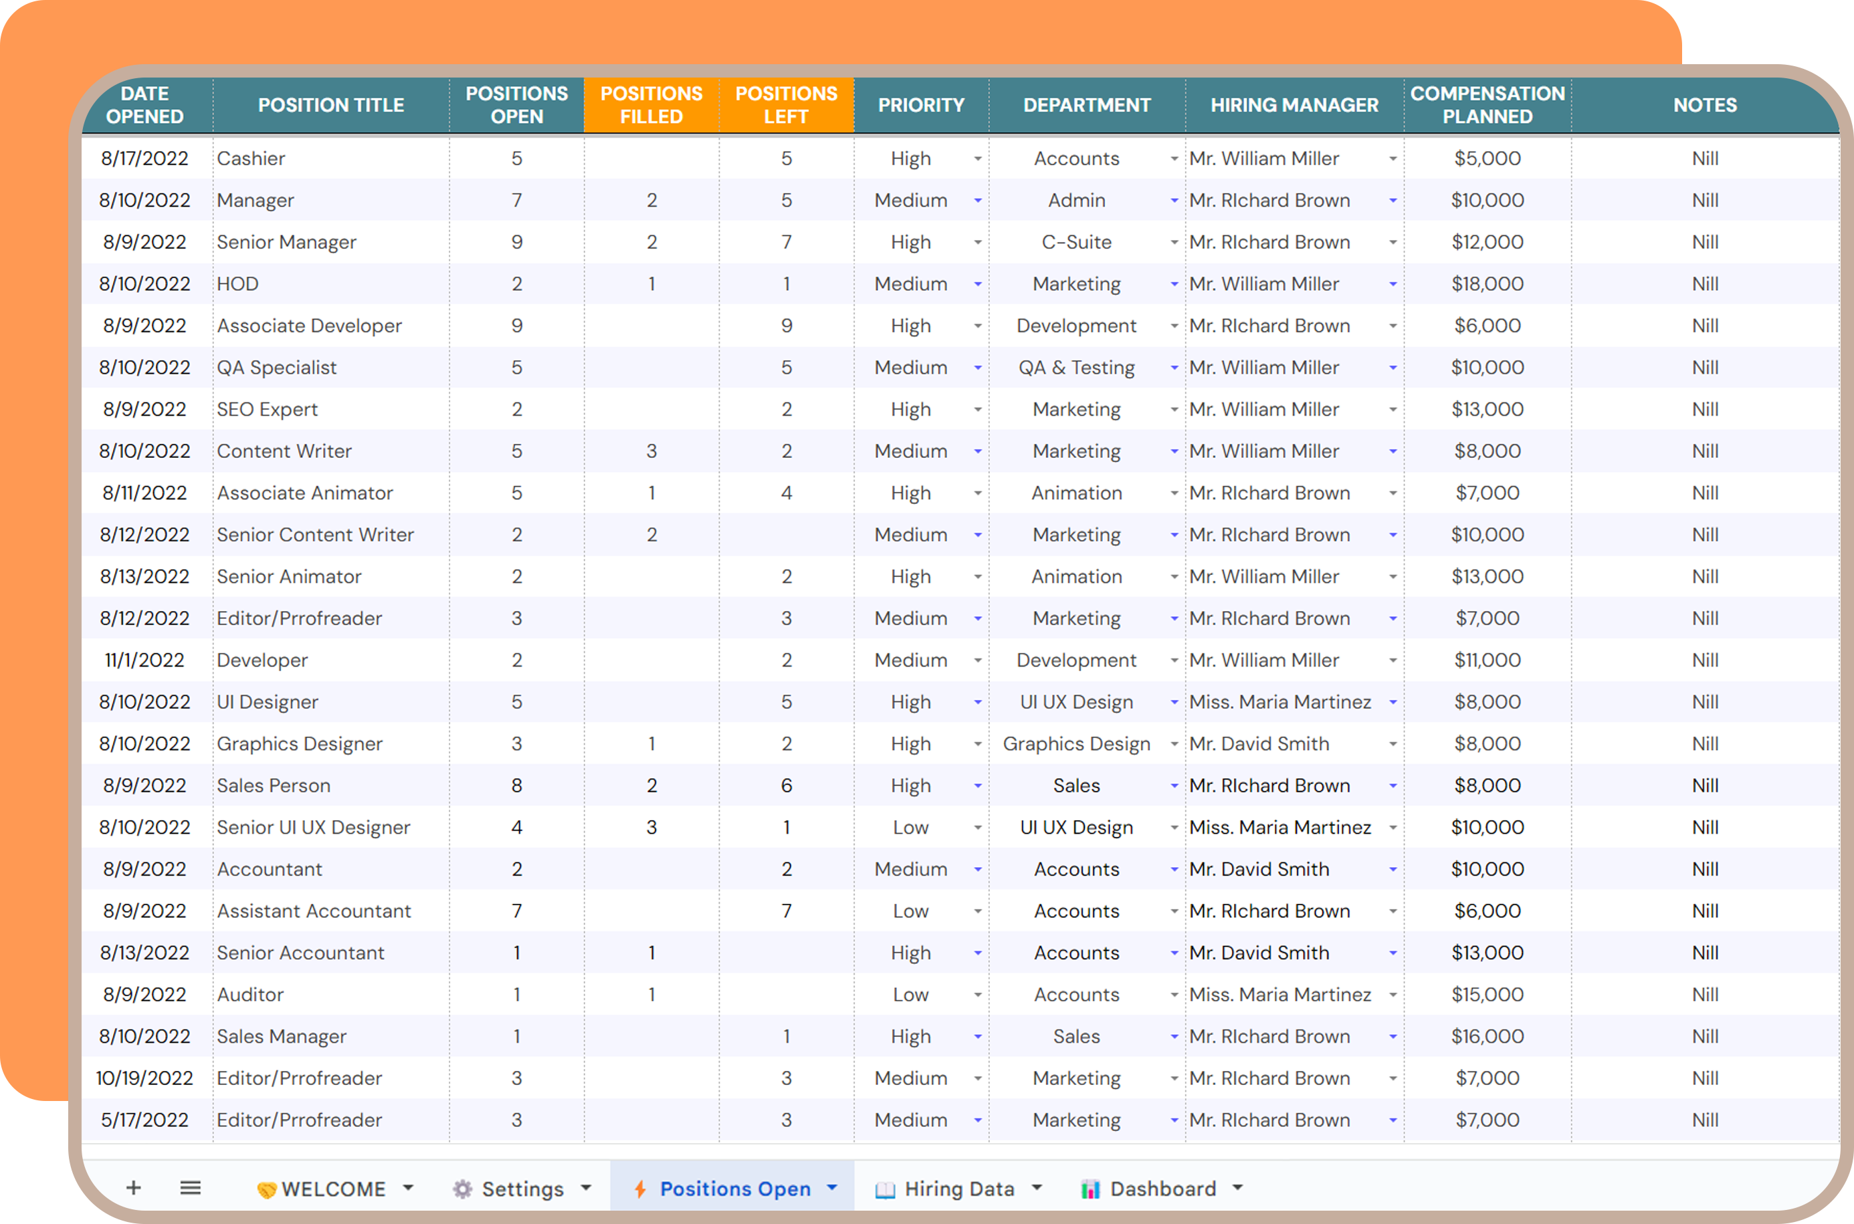The width and height of the screenshot is (1854, 1224).
Task: Select the Sales Person title cell
Action: (x=331, y=785)
